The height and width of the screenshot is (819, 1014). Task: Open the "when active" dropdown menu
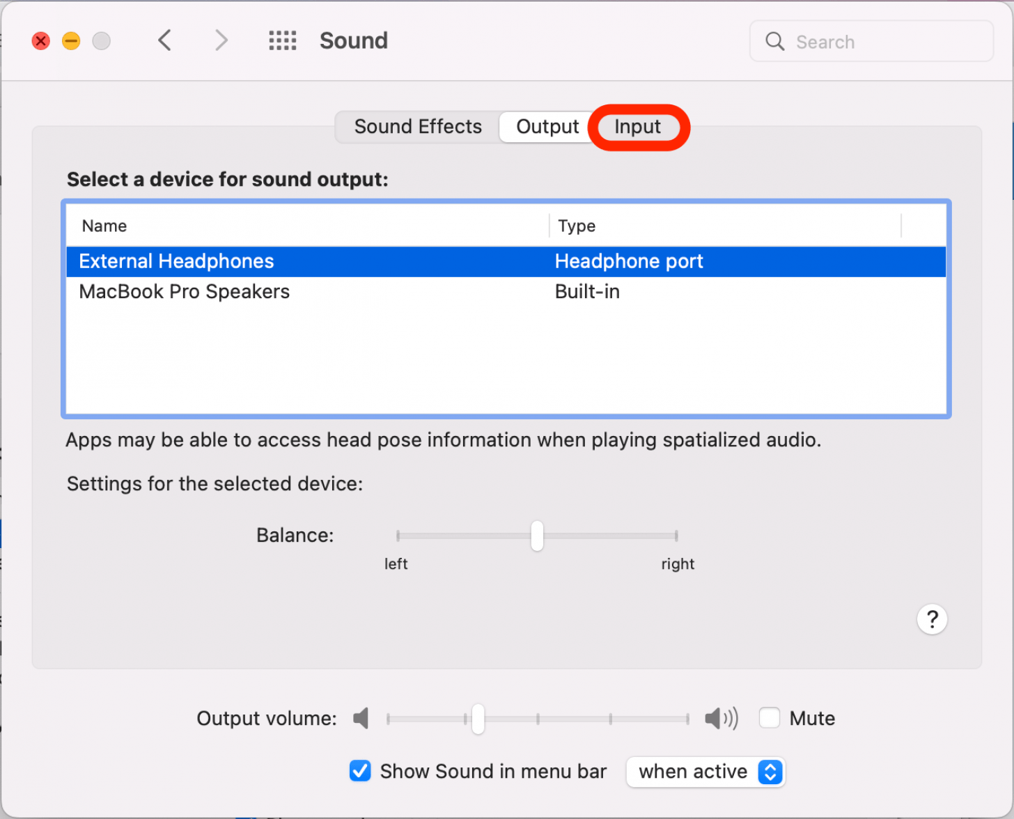coord(705,772)
